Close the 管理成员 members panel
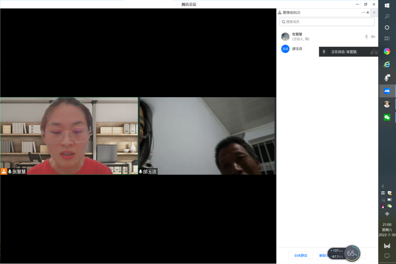 (x=368, y=12)
